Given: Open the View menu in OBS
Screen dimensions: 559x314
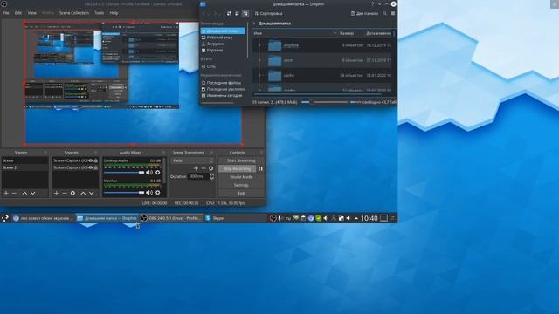Looking at the screenshot, I should coord(31,13).
